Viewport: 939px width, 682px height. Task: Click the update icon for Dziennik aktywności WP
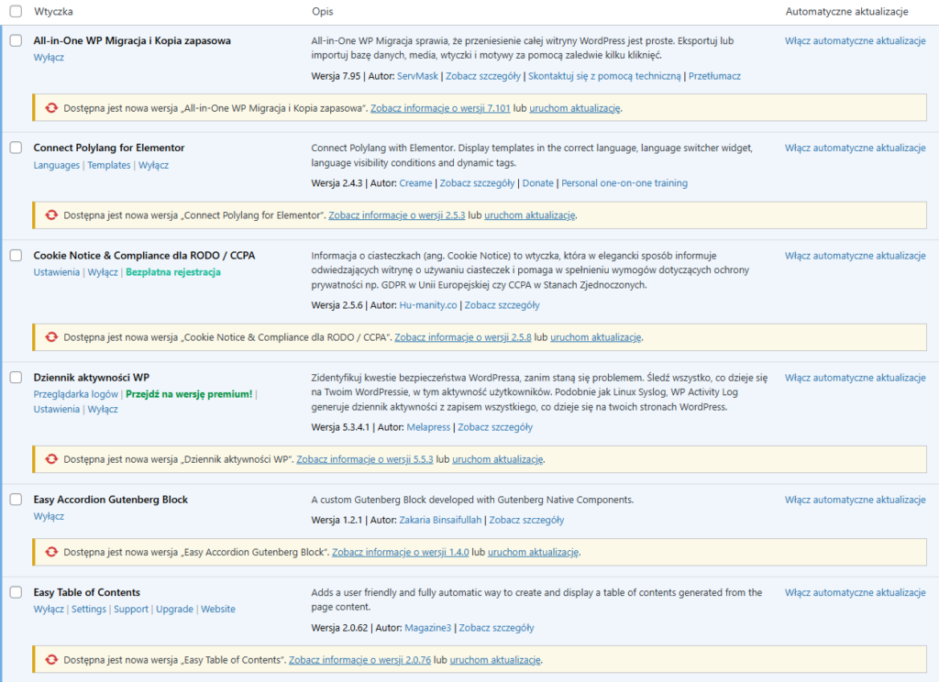[51, 459]
